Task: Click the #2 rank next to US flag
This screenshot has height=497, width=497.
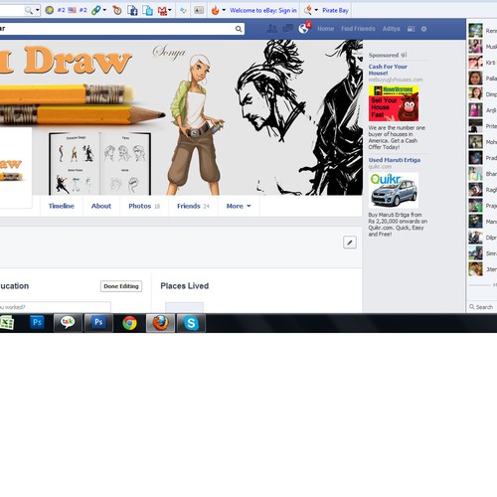Action: (83, 10)
